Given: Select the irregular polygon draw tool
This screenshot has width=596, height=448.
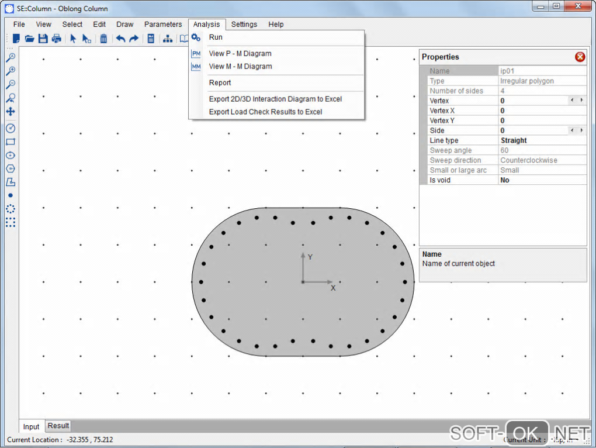Looking at the screenshot, I should pos(10,182).
